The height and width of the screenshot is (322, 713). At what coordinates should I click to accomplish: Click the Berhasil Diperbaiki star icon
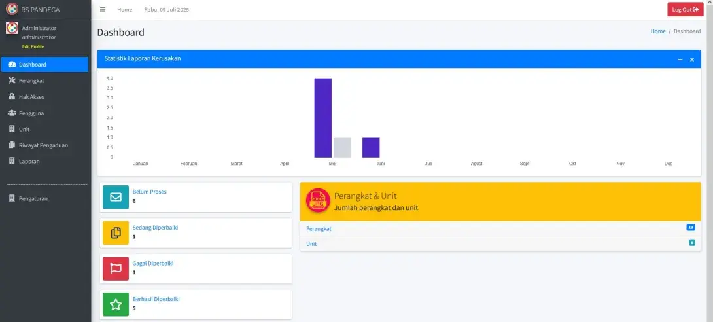116,304
